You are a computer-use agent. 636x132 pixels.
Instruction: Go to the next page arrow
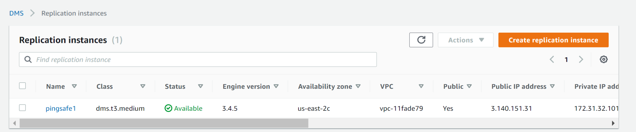581,60
